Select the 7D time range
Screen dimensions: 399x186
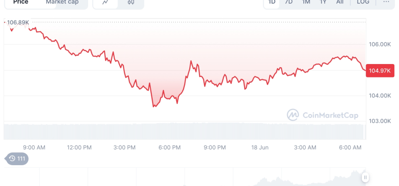[289, 2]
